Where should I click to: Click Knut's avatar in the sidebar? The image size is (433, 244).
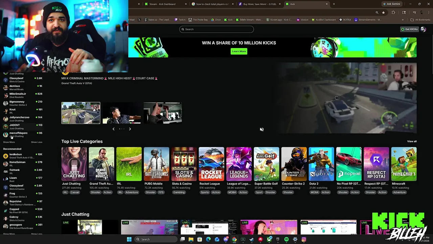5,111
